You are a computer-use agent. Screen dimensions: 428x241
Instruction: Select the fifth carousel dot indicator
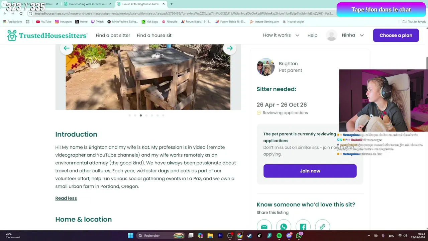152,115
